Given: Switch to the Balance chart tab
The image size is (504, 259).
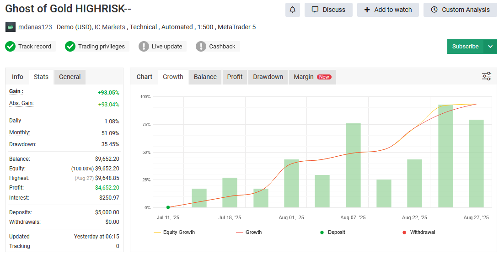Looking at the screenshot, I should coord(205,77).
